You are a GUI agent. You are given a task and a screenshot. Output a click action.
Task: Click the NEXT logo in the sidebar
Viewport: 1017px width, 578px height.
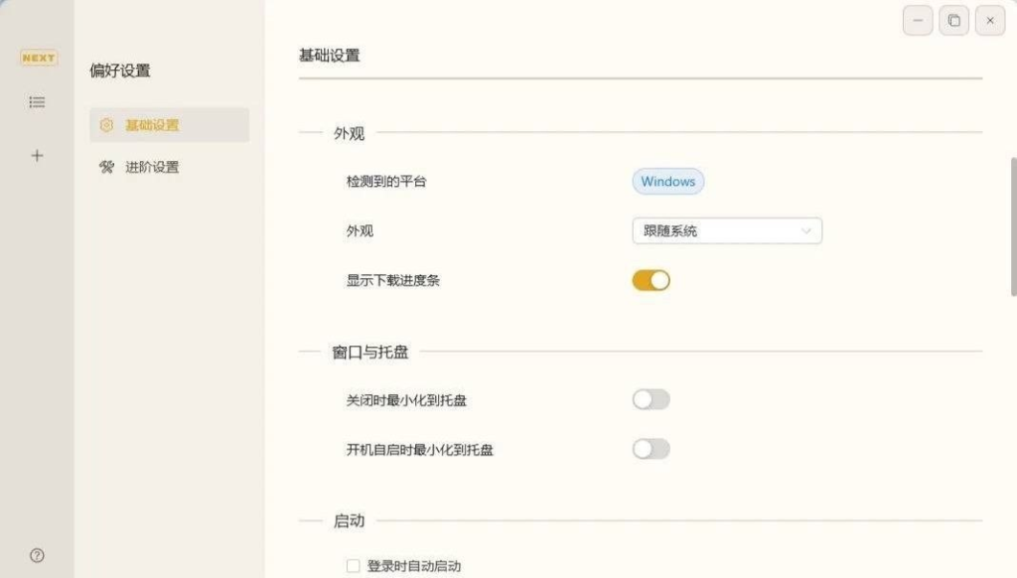[38, 58]
